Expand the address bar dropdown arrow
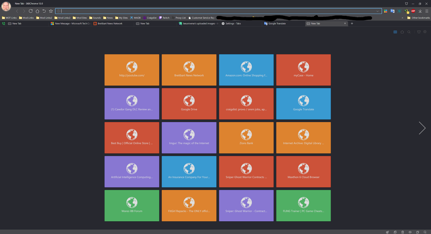The height and width of the screenshot is (234, 431). point(378,11)
